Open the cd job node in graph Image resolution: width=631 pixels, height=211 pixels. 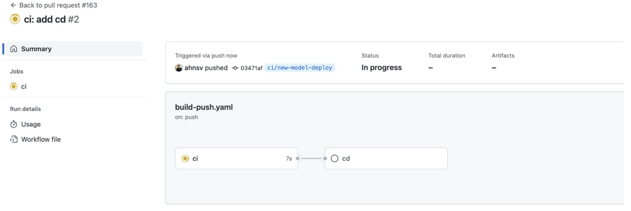(386, 158)
